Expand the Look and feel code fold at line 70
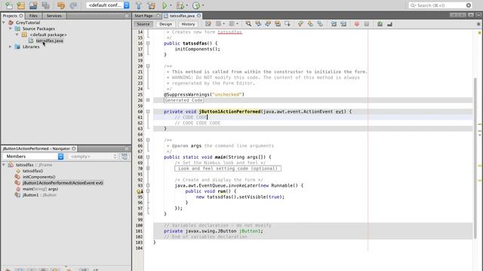Viewport: 483px width, 271px height. pyautogui.click(x=148, y=169)
